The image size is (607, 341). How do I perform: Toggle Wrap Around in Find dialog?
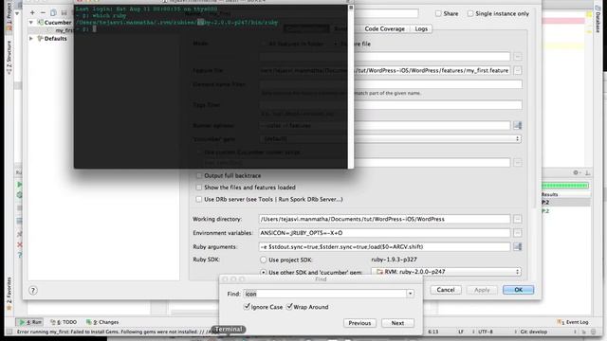click(x=289, y=307)
